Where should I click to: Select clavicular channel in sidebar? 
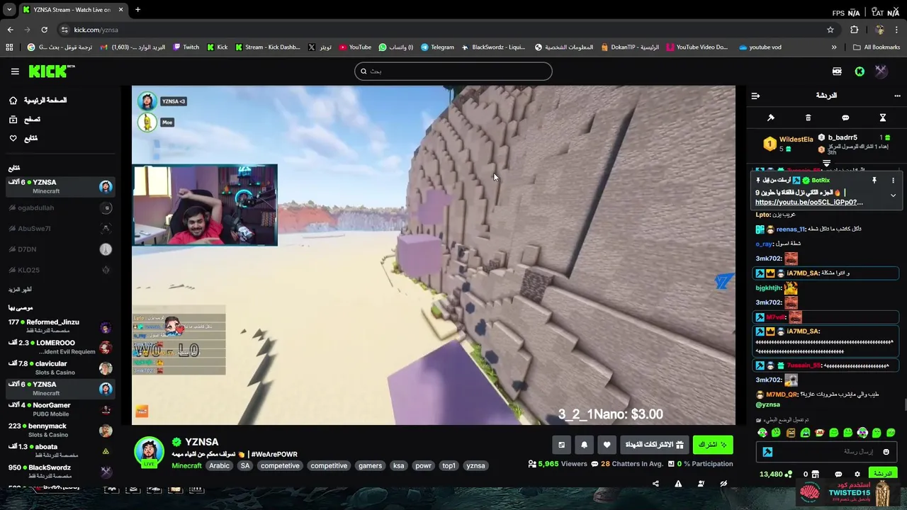[x=60, y=368]
